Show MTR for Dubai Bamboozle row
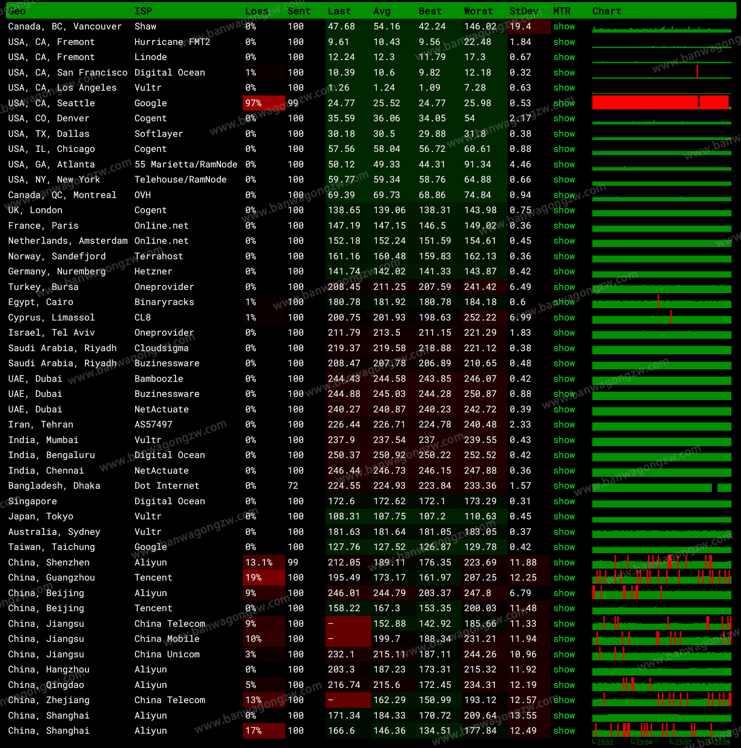Image resolution: width=741 pixels, height=748 pixels. tap(564, 379)
